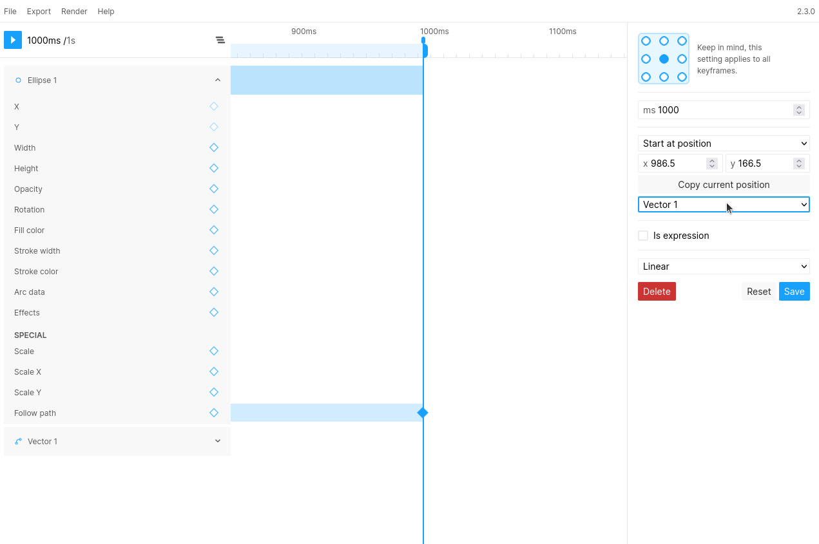Open the File menu
Image resolution: width=819 pixels, height=544 pixels.
coord(10,12)
